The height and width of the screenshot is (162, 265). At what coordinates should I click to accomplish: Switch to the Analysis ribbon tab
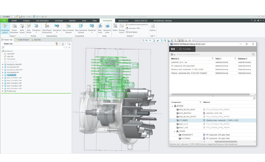click(26, 20)
